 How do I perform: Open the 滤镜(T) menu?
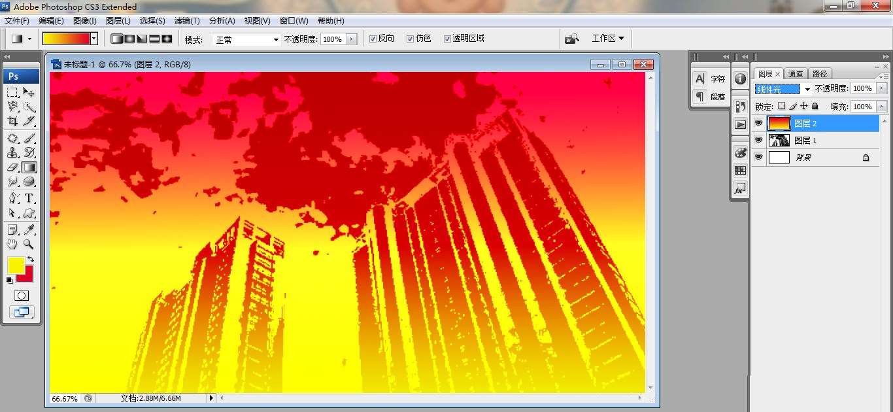[x=187, y=21]
